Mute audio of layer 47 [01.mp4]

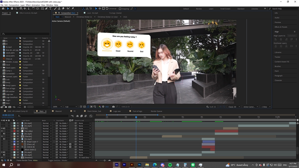tap(4, 139)
